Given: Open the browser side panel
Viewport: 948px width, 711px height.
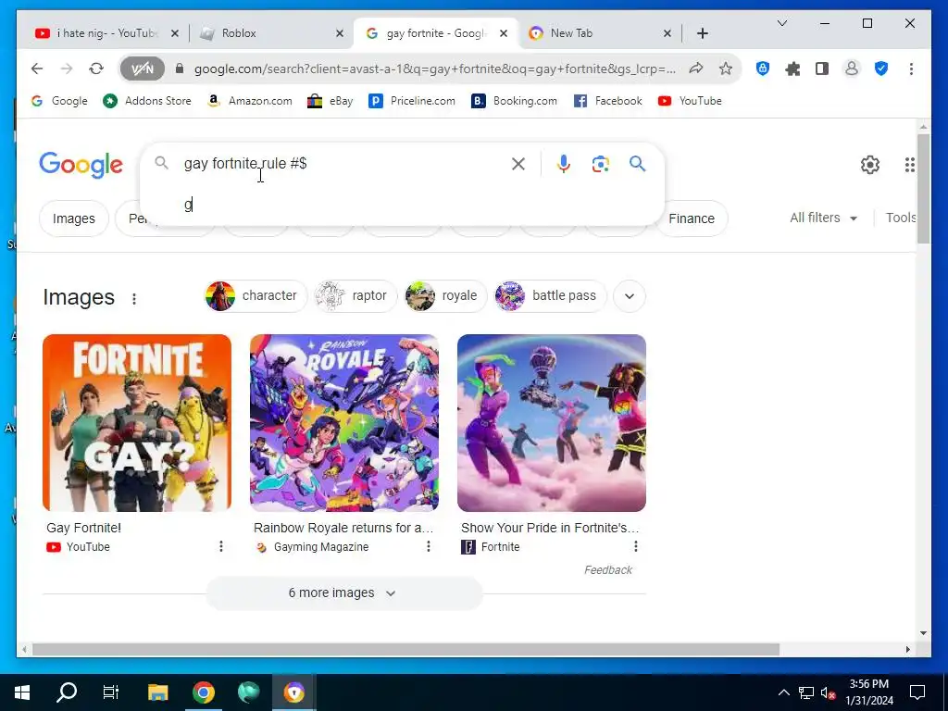Looking at the screenshot, I should pos(822,69).
